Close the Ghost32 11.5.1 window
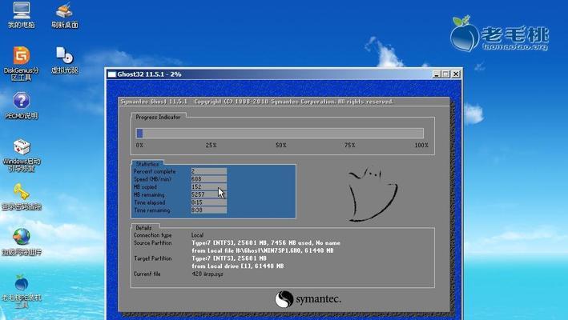Screen dimensions: 568x320 (456, 74)
